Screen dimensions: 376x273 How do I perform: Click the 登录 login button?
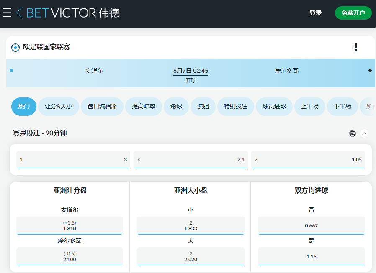pyautogui.click(x=316, y=13)
